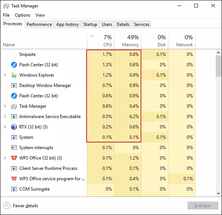This screenshot has height=215, width=222.
Task: Click the System interrupts icon
Action: pos(14,148)
